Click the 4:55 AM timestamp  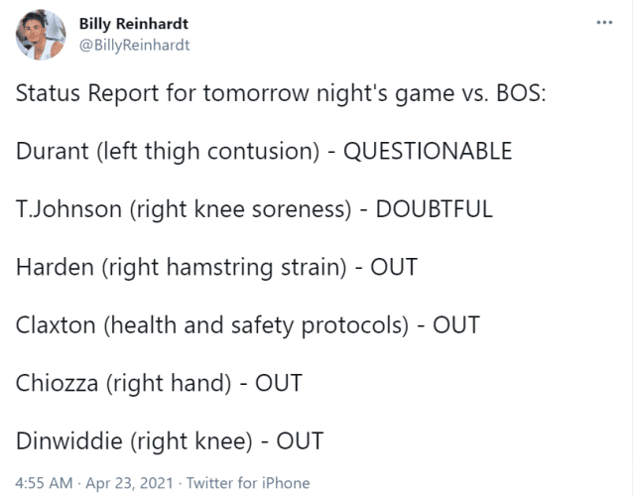coord(45,483)
